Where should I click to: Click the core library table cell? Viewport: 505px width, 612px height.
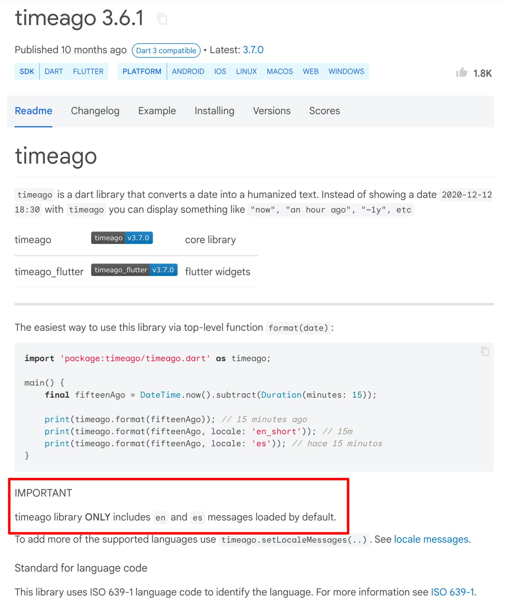pos(210,240)
